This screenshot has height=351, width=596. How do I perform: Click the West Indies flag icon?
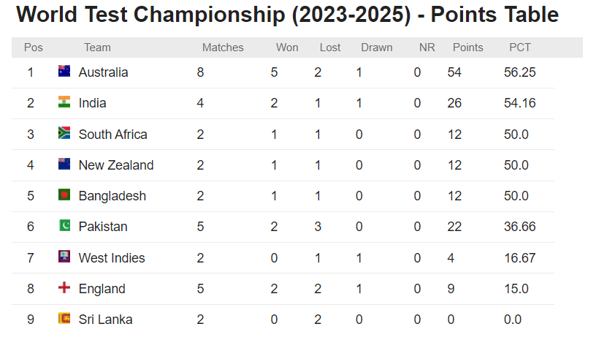tap(64, 257)
